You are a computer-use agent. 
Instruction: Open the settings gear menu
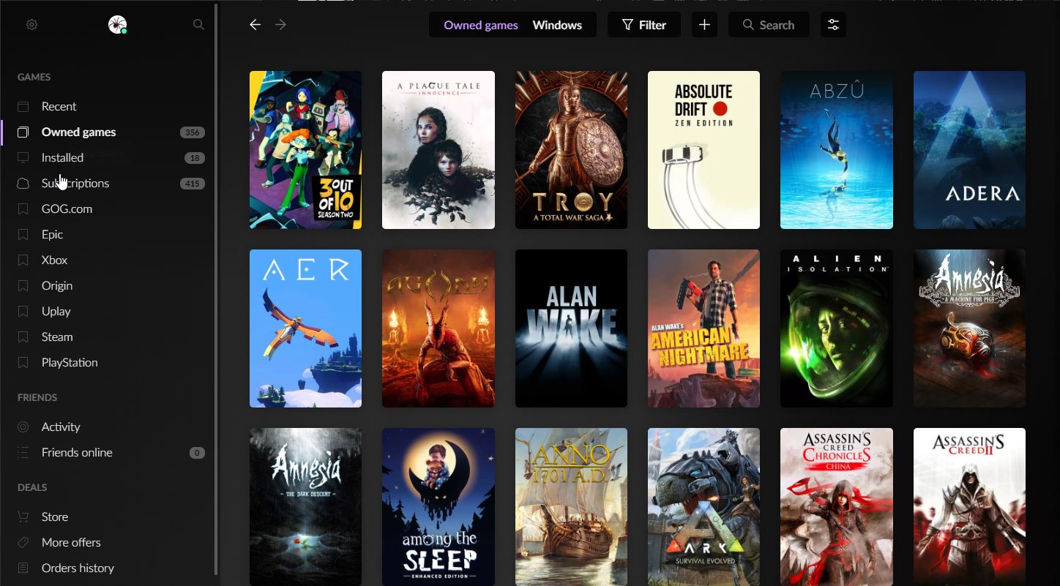[31, 25]
